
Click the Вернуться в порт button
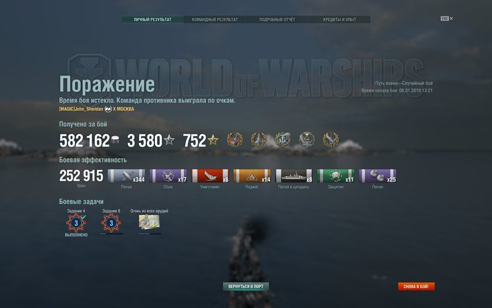[246, 286]
